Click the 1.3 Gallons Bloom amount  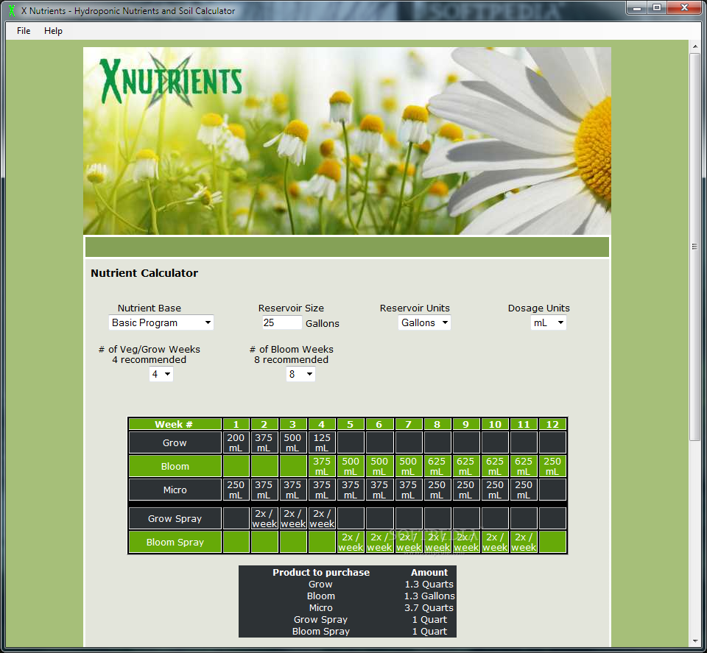429,596
